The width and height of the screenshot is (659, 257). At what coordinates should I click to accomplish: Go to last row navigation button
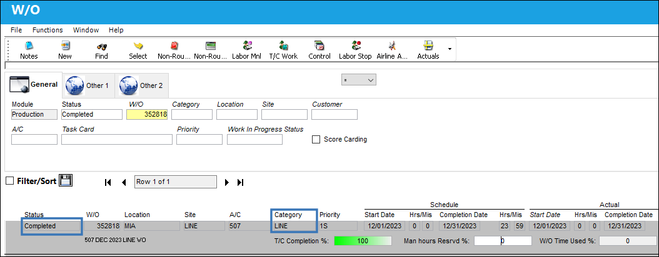[240, 182]
